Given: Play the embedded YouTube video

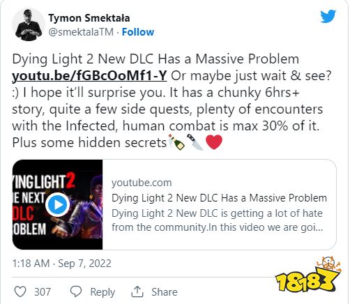Looking at the screenshot, I should [x=58, y=204].
